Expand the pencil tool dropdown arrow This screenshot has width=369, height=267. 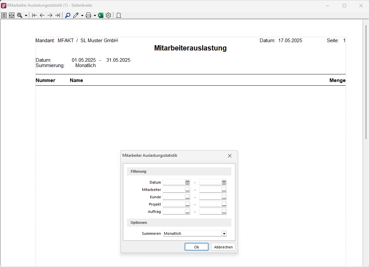82,16
